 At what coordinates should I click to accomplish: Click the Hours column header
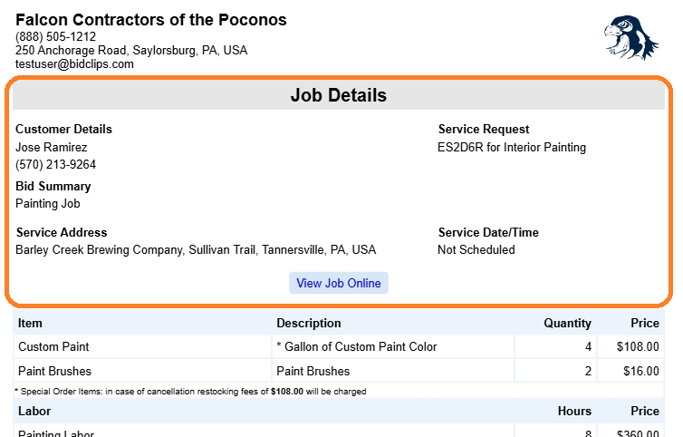574,411
